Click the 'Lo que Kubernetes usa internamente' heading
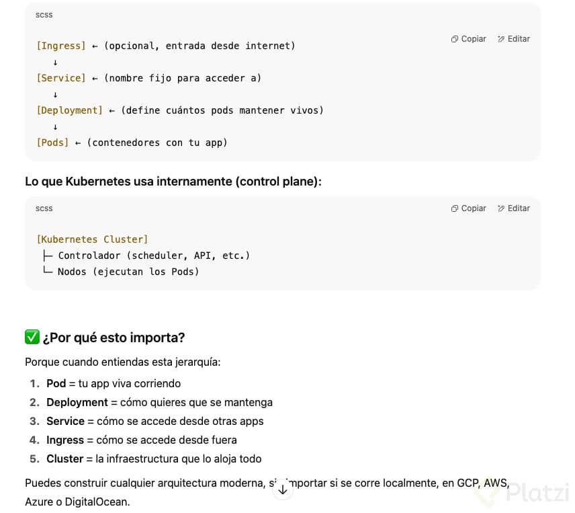The height and width of the screenshot is (513, 575). [173, 182]
